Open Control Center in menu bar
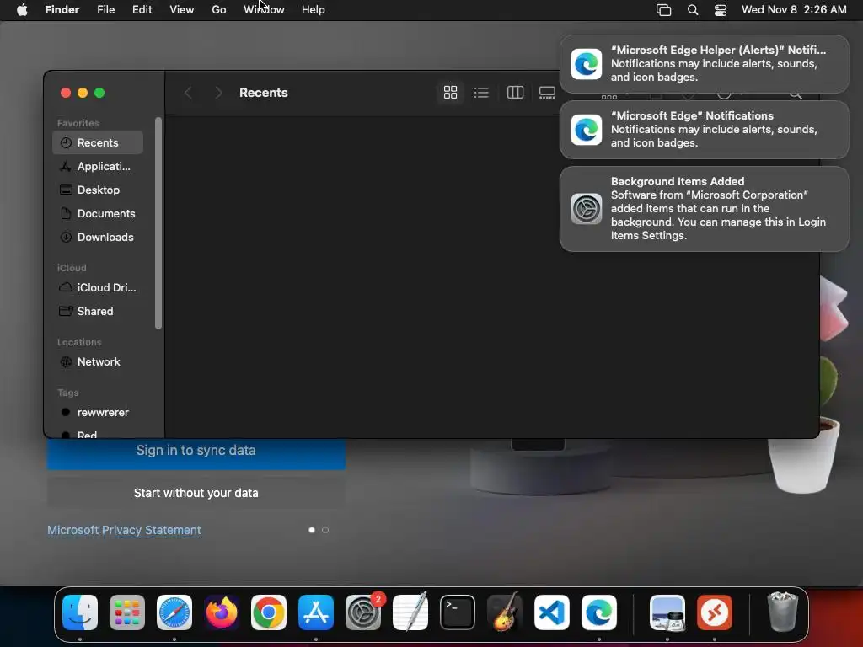 [x=721, y=10]
